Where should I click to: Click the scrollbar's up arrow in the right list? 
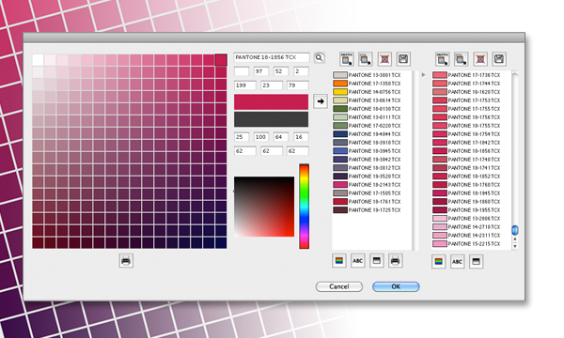(515, 238)
